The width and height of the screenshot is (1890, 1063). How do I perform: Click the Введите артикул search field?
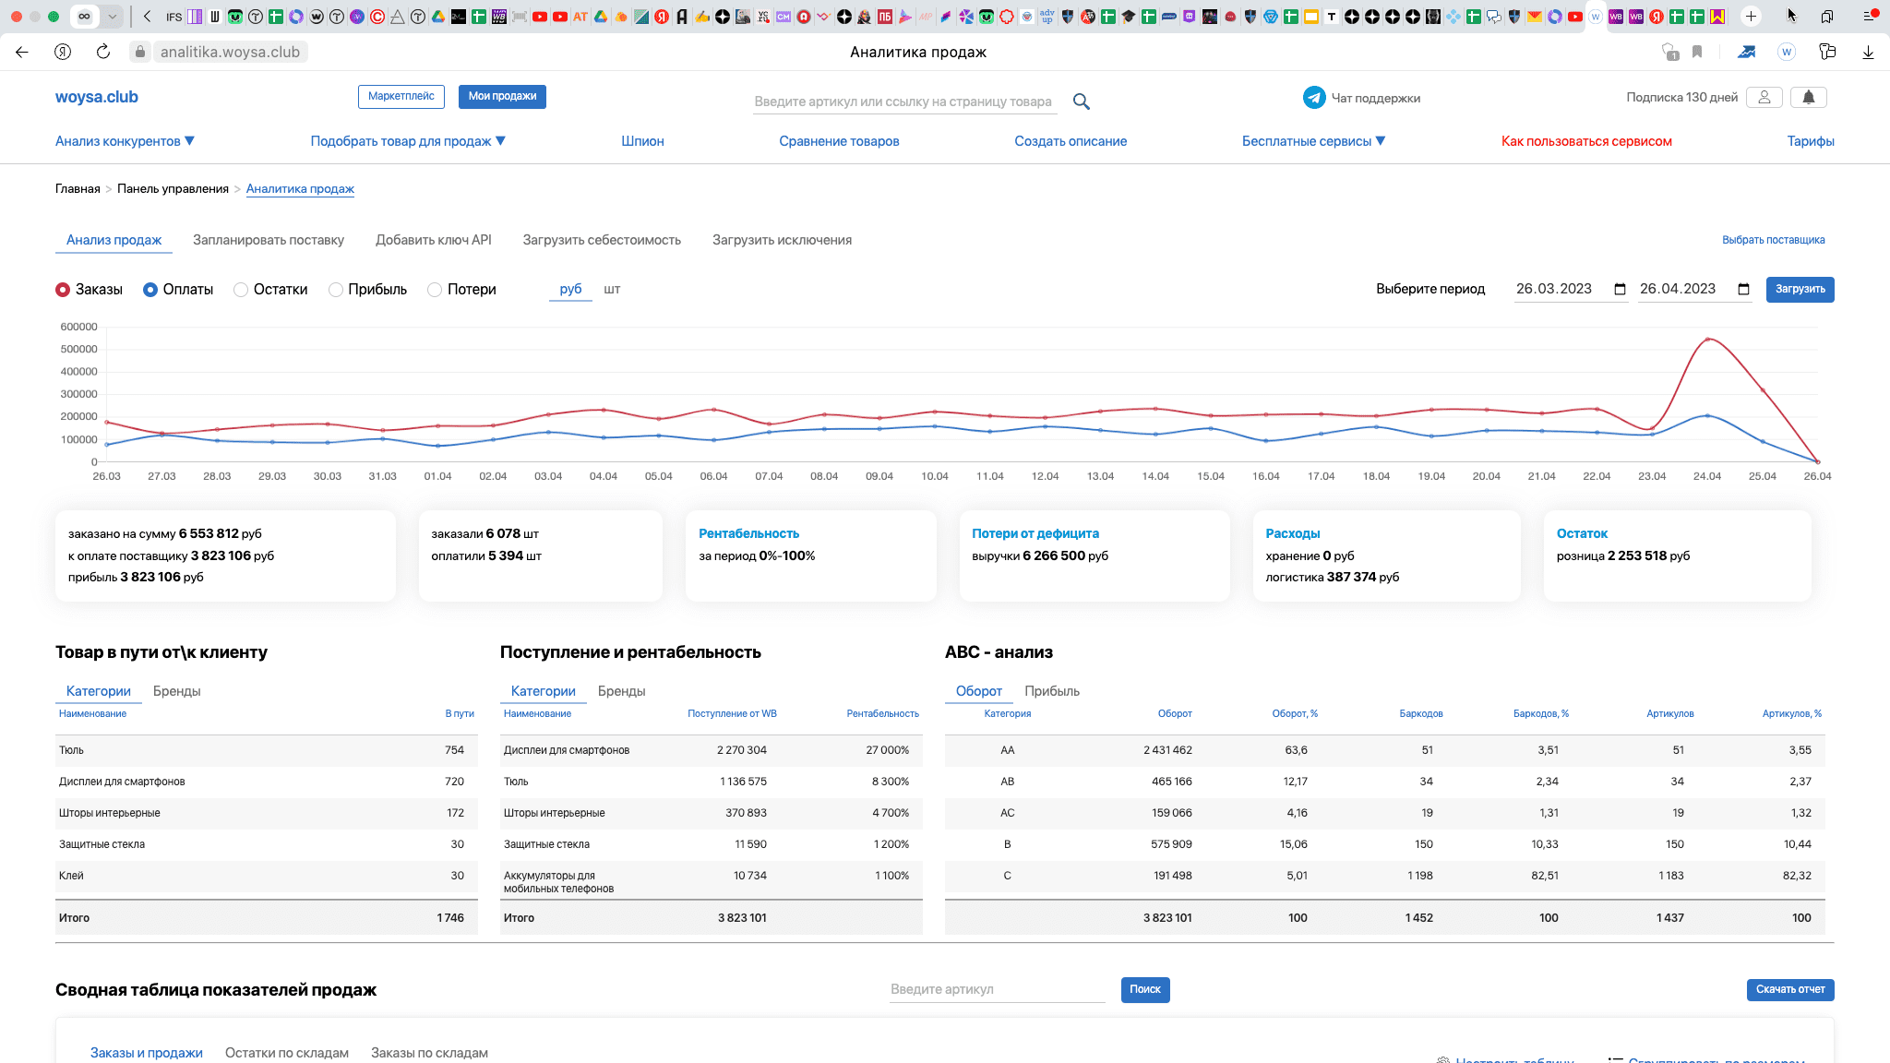pyautogui.click(x=997, y=989)
